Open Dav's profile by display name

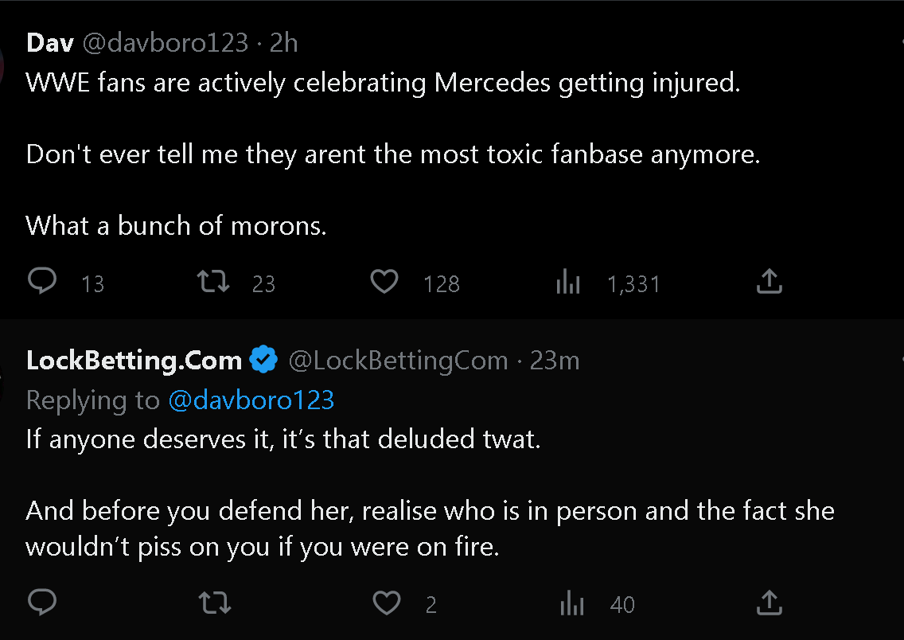(x=49, y=42)
